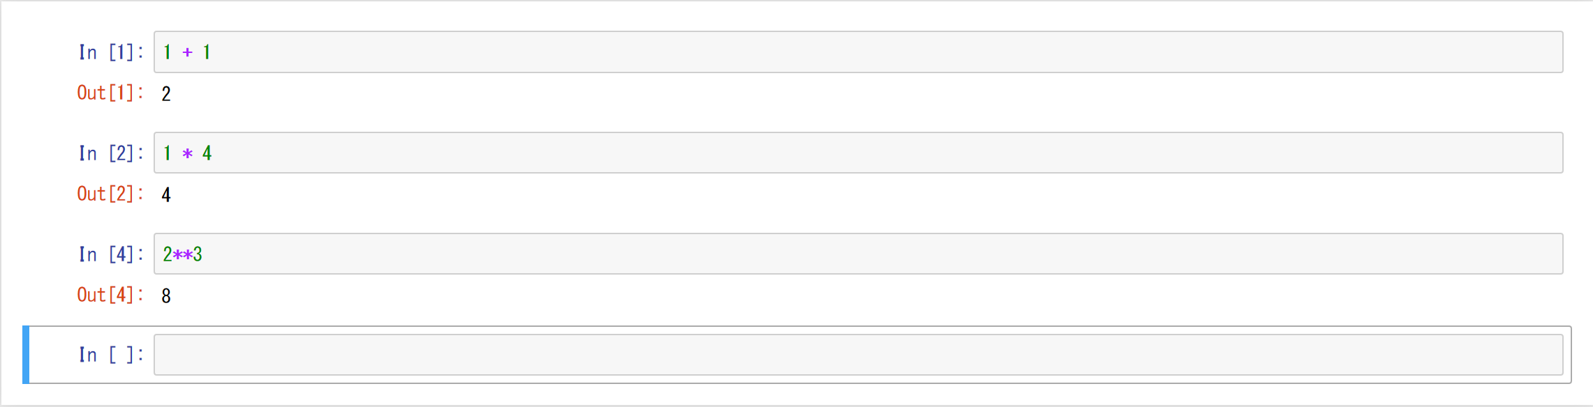Click the ** operator in the third cell
Screen dimensions: 1593x407
183,255
